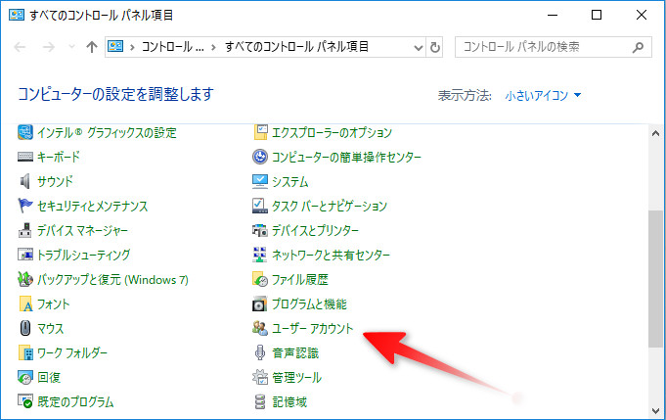Click the monitor icon for システム
Screen dimensions: 666x420
(x=260, y=181)
